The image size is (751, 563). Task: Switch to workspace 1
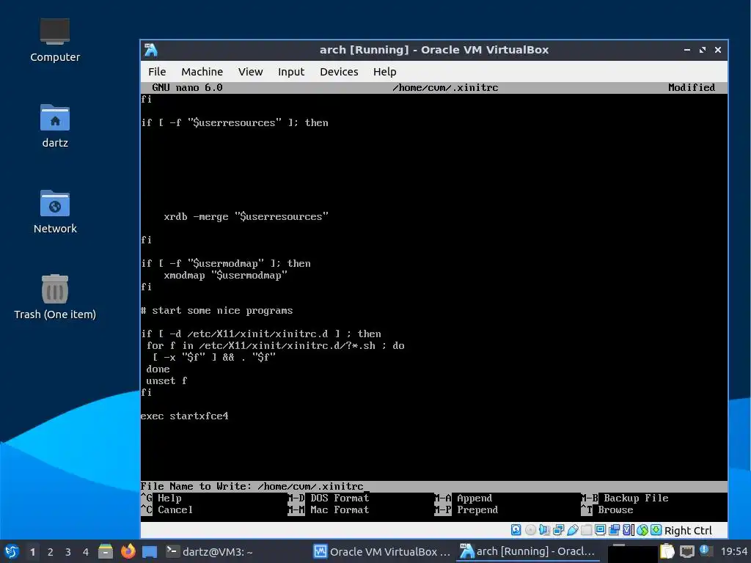(x=32, y=552)
